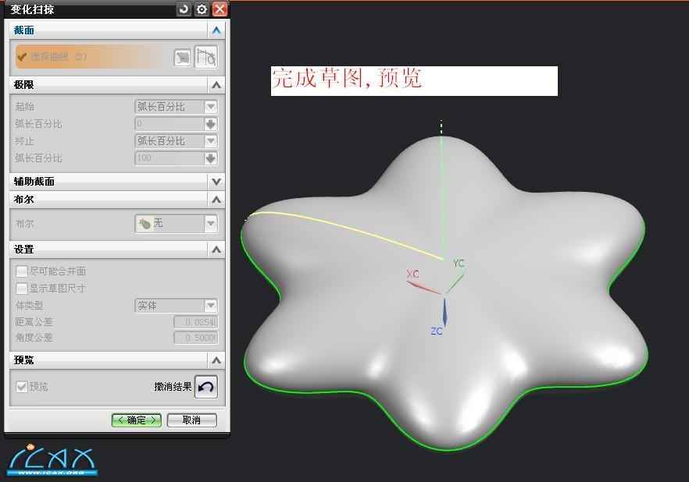
Task: Open the 起始 弧长百分比 dropdown
Action: pyautogui.click(x=177, y=107)
